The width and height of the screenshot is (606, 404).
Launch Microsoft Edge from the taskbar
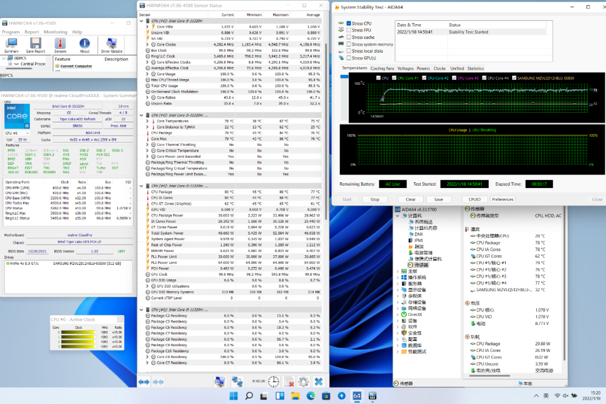click(311, 396)
